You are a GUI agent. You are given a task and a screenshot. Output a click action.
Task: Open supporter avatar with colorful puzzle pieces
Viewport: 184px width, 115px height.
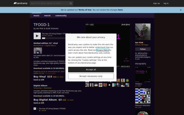tap(101, 85)
